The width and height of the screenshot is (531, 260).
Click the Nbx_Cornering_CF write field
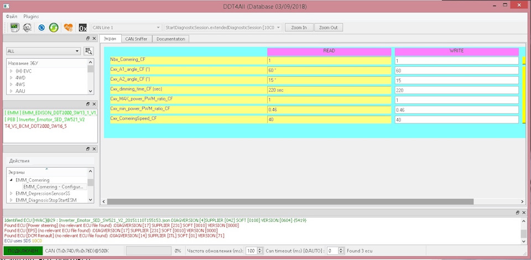click(x=456, y=61)
